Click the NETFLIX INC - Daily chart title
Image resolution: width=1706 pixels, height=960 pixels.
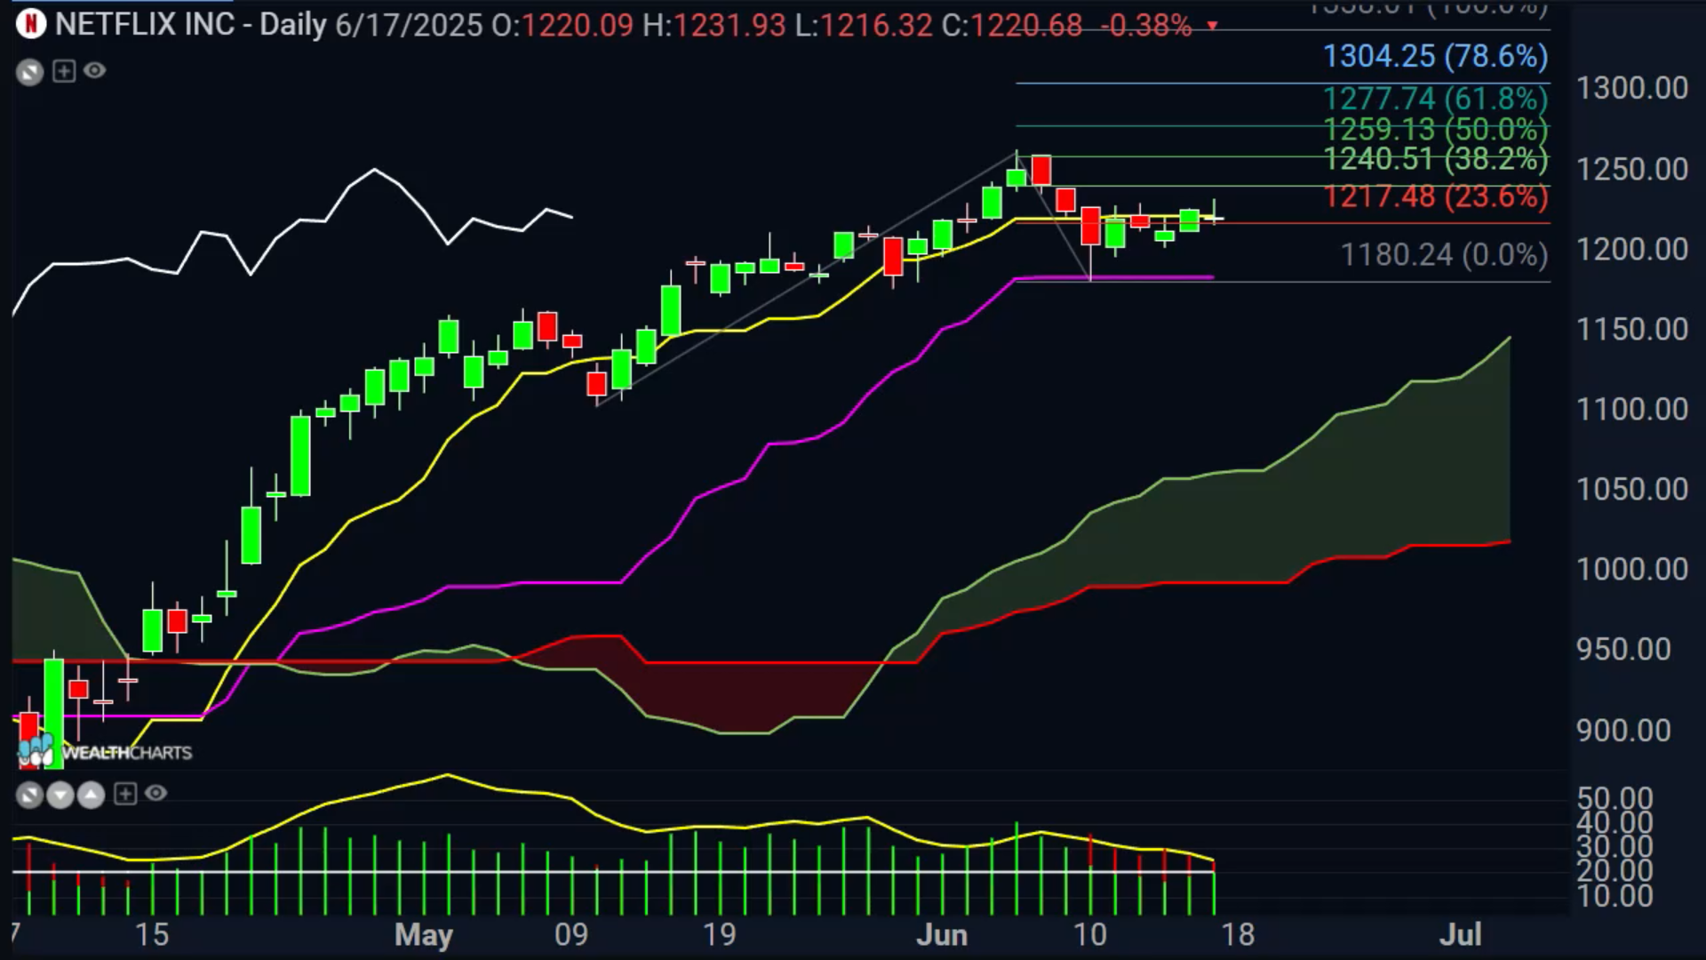tap(191, 25)
